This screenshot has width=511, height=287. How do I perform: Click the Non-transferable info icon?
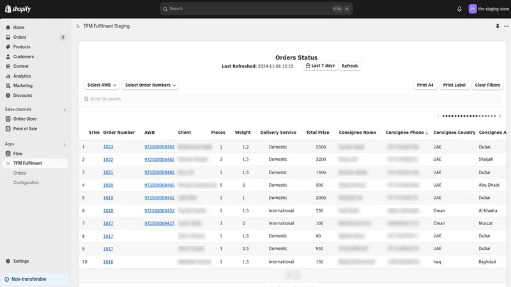pos(6,279)
